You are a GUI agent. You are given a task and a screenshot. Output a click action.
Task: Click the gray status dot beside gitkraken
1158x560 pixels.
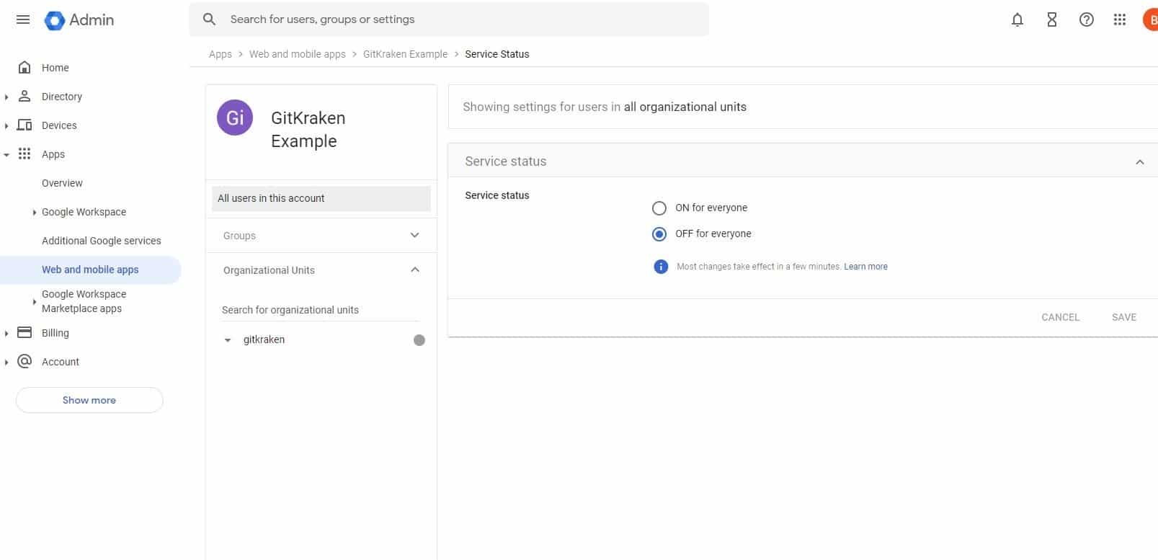[419, 340]
